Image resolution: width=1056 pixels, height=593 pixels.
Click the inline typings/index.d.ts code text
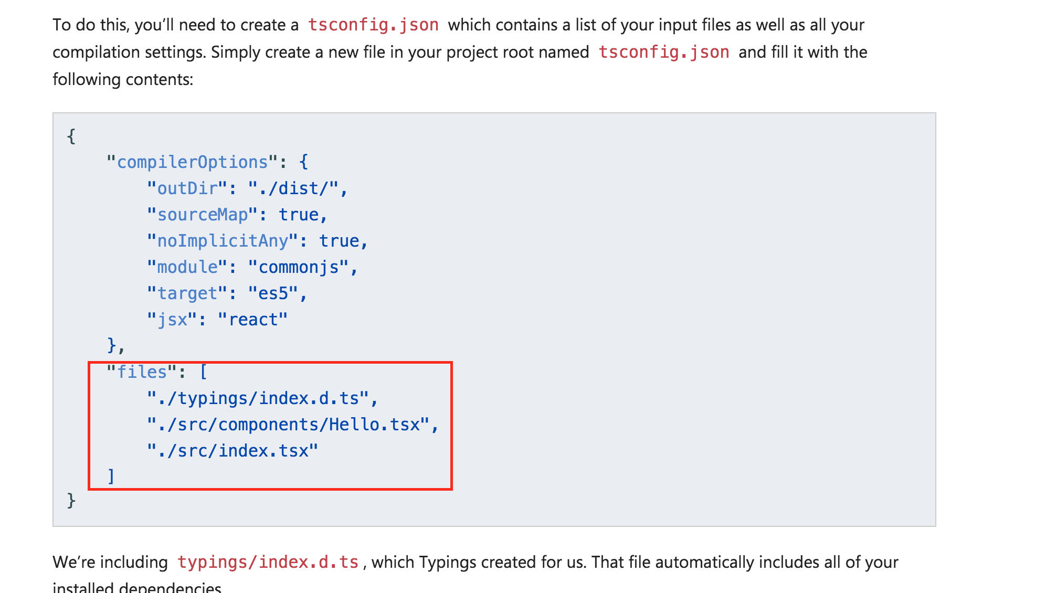pyautogui.click(x=268, y=562)
